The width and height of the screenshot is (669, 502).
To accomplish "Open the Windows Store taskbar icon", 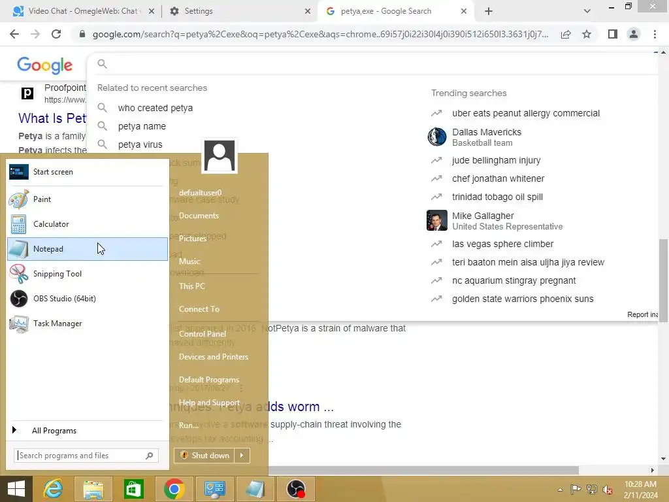I will click(133, 489).
